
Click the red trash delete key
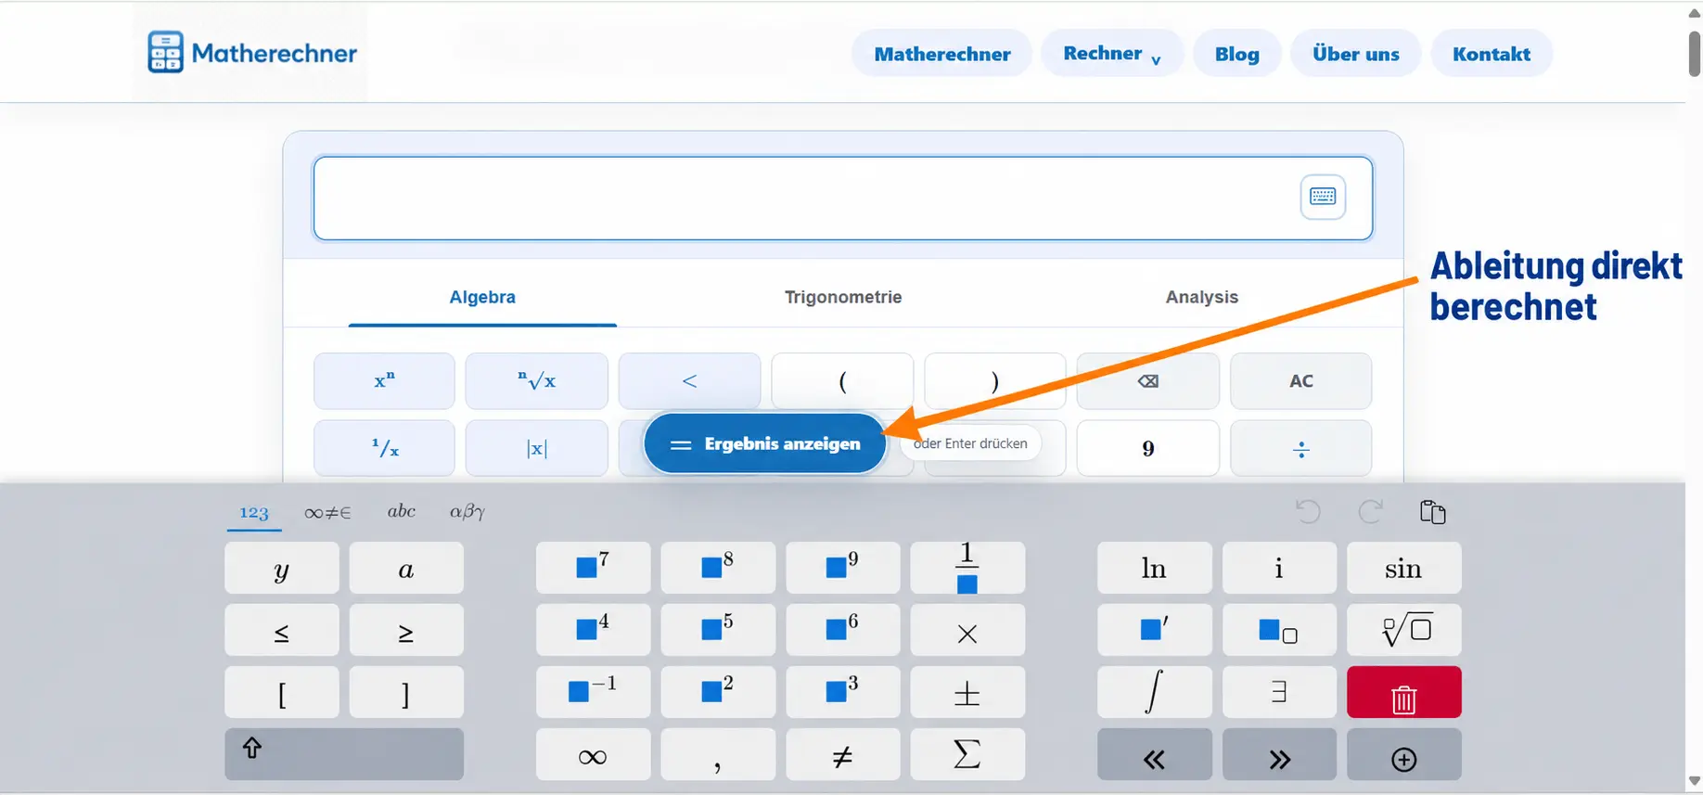pos(1403,692)
